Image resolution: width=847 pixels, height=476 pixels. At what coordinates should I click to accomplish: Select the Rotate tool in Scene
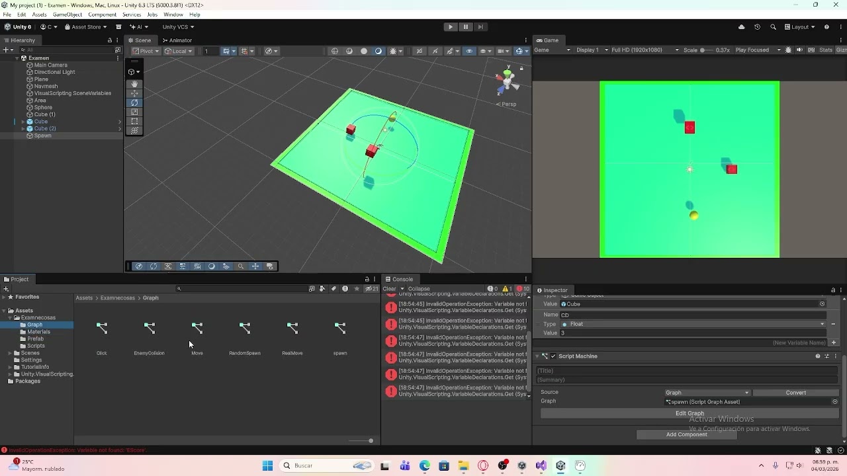click(x=134, y=102)
